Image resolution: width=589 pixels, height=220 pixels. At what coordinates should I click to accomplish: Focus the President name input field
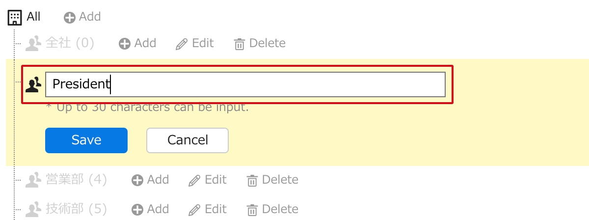(245, 84)
